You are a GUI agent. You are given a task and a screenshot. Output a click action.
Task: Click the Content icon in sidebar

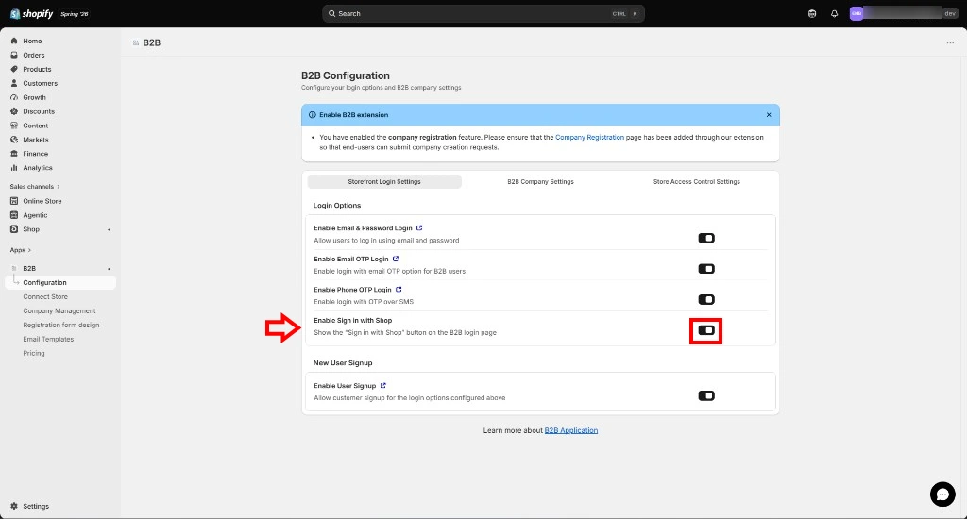[14, 126]
